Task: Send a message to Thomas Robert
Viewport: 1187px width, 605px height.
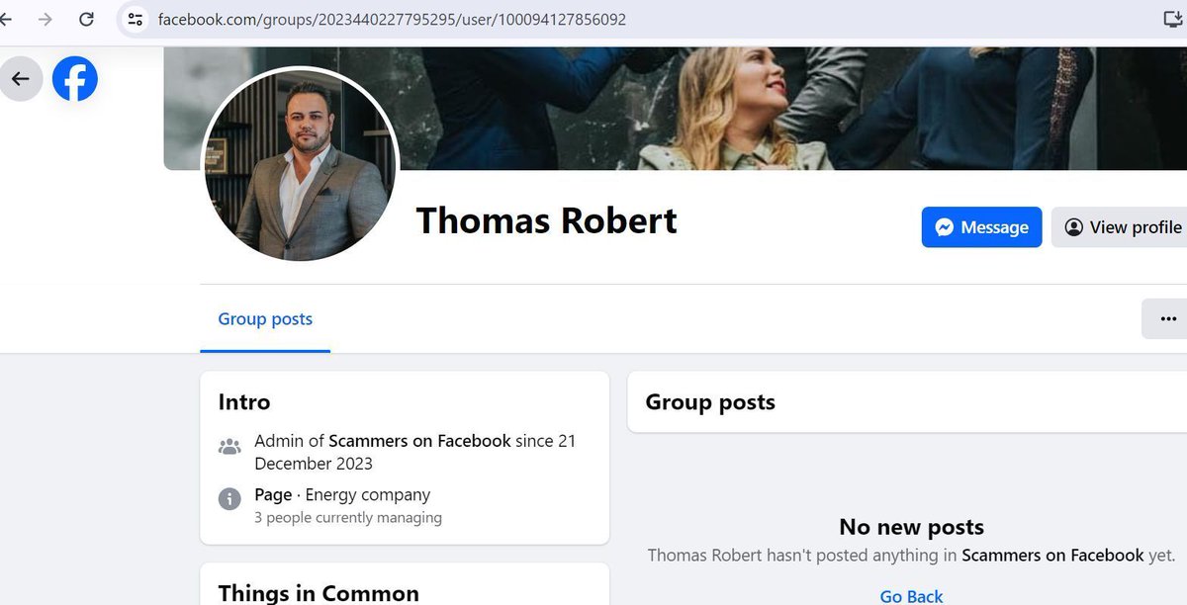Action: click(981, 226)
